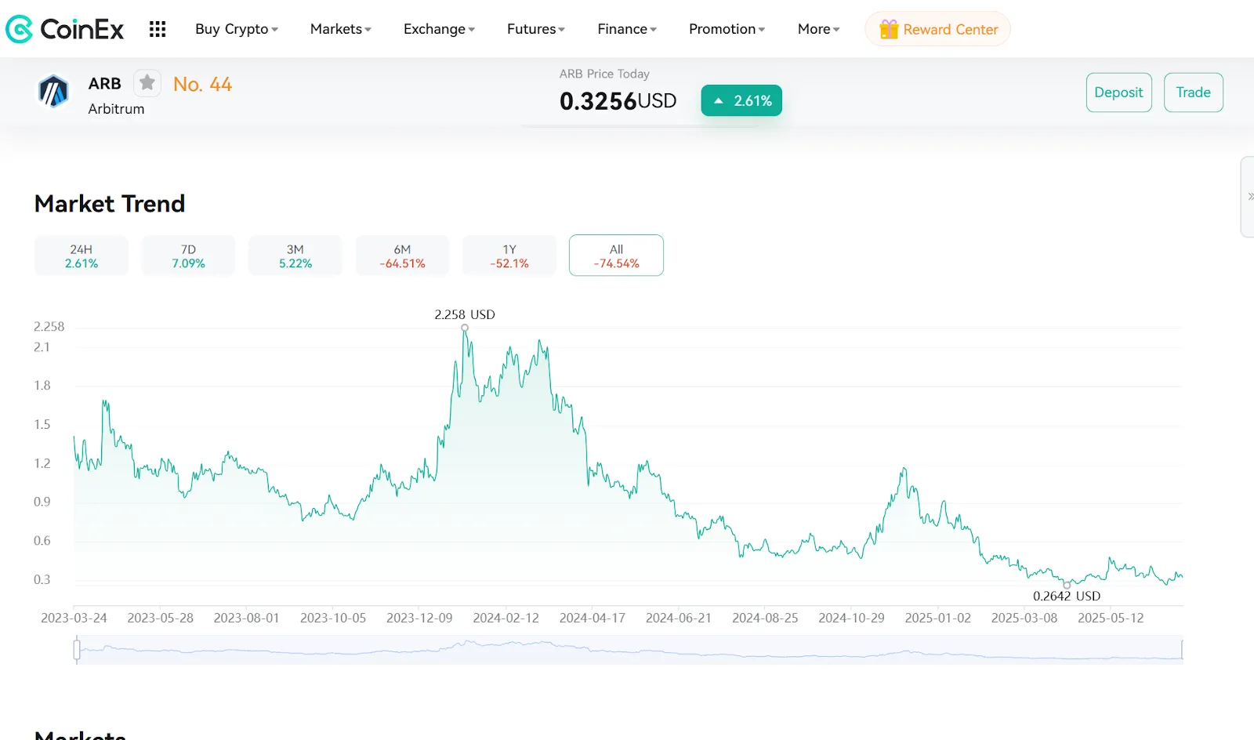Open the Finance dropdown menu
This screenshot has width=1254, height=740.
coord(627,29)
